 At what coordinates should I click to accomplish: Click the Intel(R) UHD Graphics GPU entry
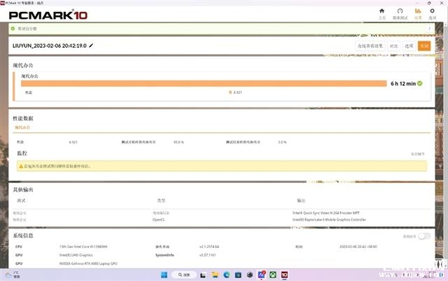(x=76, y=255)
